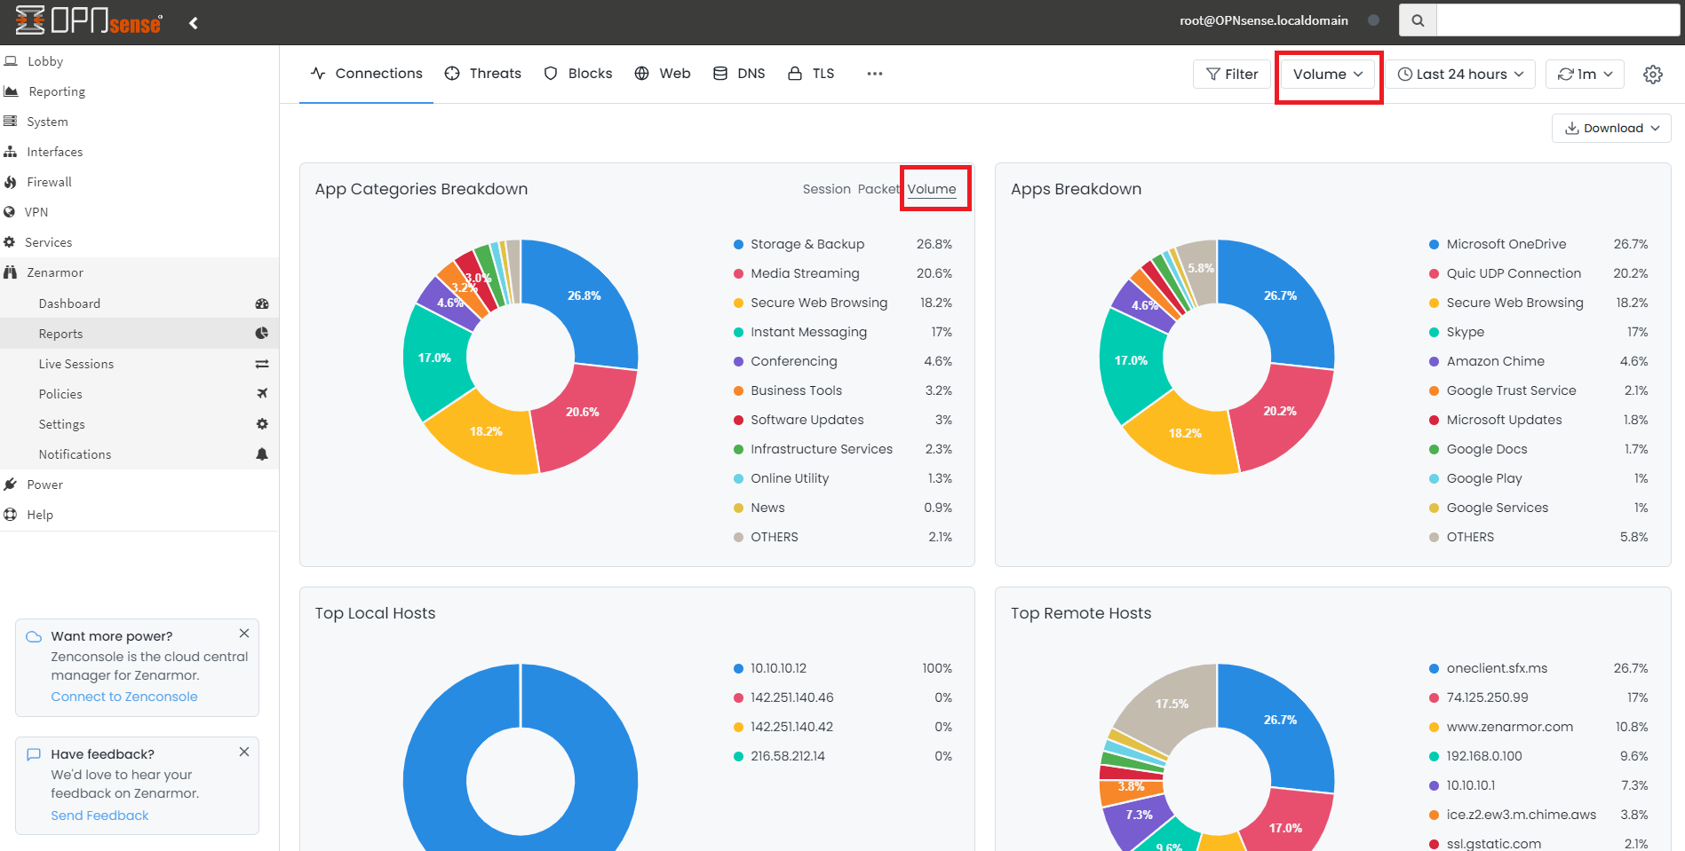This screenshot has height=851, width=1685.
Task: Click the Settings cog icon in Zenarmor submenu
Action: pyautogui.click(x=262, y=424)
